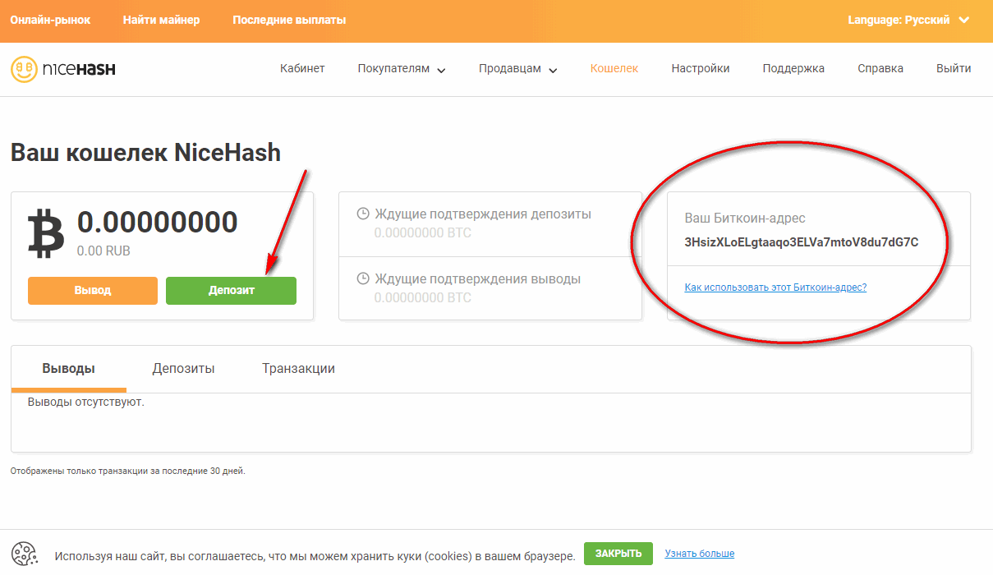
Task: Click the 0.00000000 balance value
Action: [158, 222]
